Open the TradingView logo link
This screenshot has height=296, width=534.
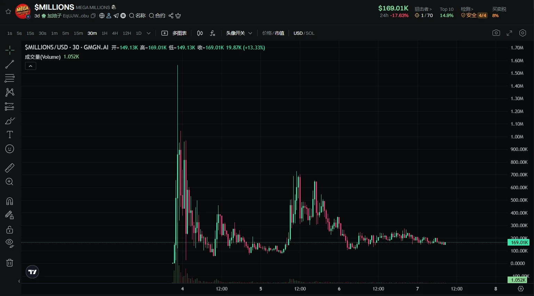pyautogui.click(x=32, y=272)
